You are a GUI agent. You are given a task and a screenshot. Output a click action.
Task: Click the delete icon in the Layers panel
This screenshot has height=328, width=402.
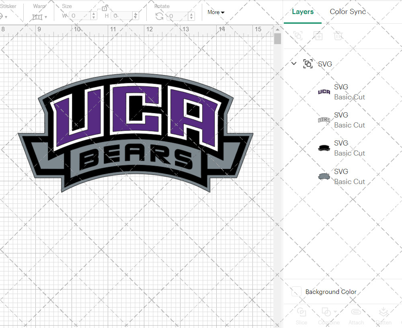[338, 36]
